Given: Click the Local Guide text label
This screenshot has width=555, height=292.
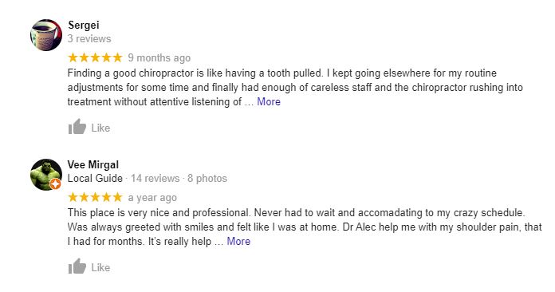Looking at the screenshot, I should pos(95,178).
